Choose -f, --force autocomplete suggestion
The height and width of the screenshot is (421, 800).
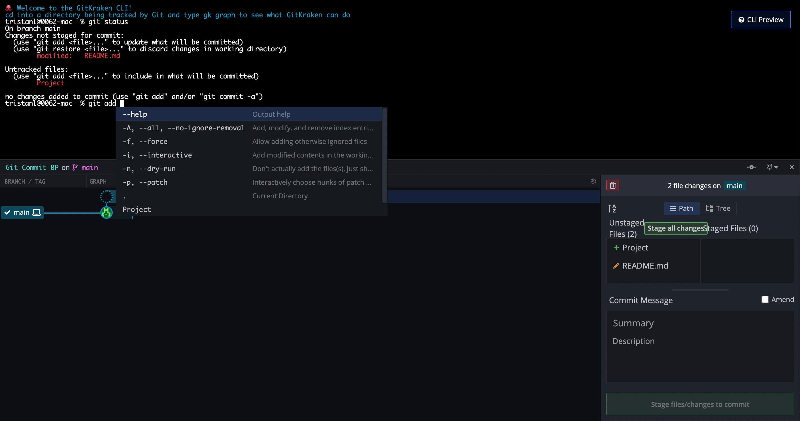[249, 142]
